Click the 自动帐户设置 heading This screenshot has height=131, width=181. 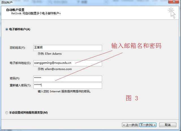[15, 10]
